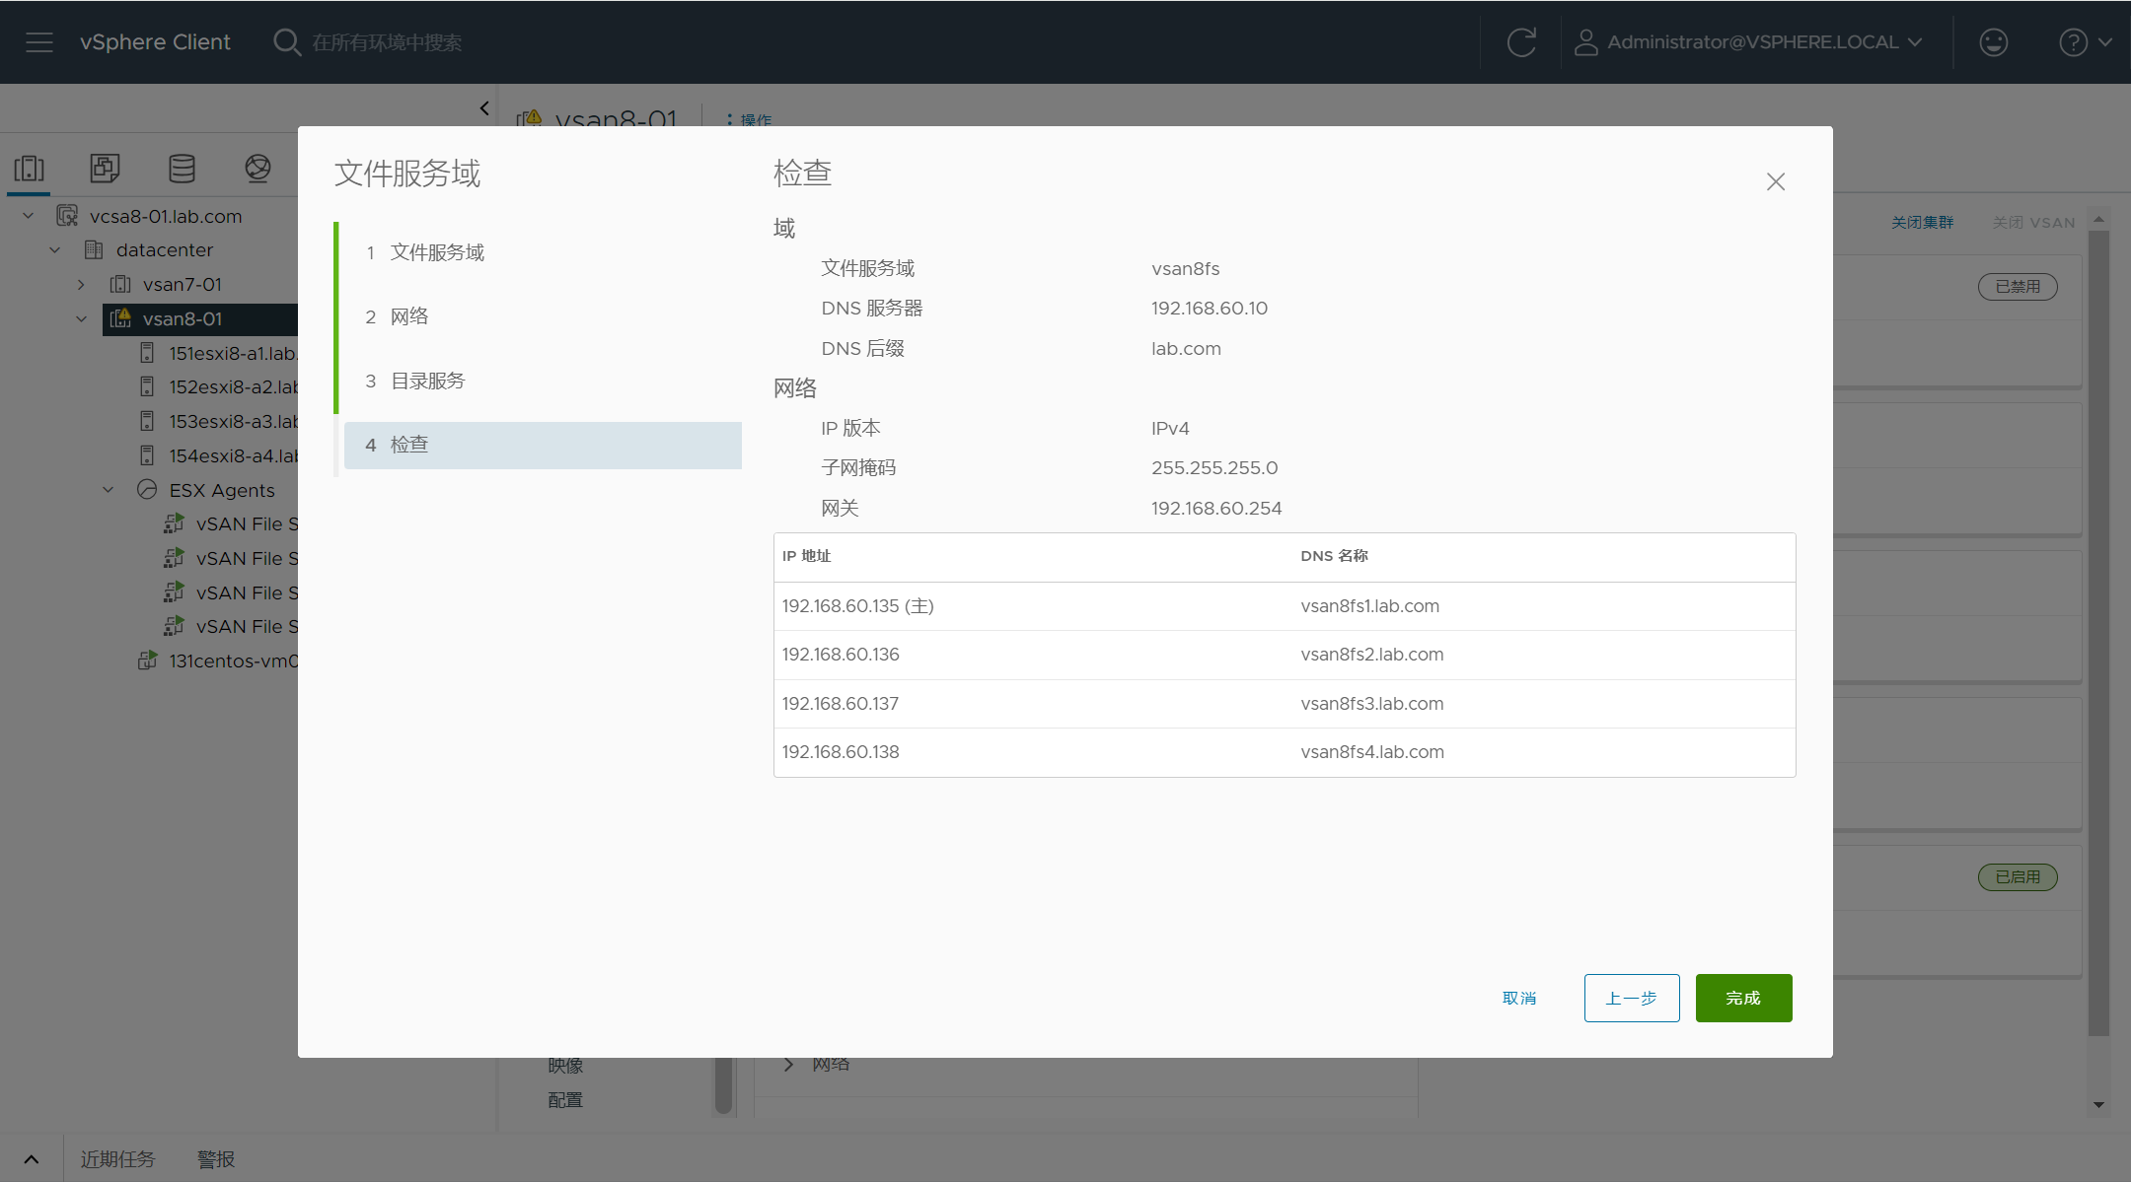Collapse the ESX Agents resource pool
Viewport: 2131px width, 1182px height.
[x=109, y=490]
